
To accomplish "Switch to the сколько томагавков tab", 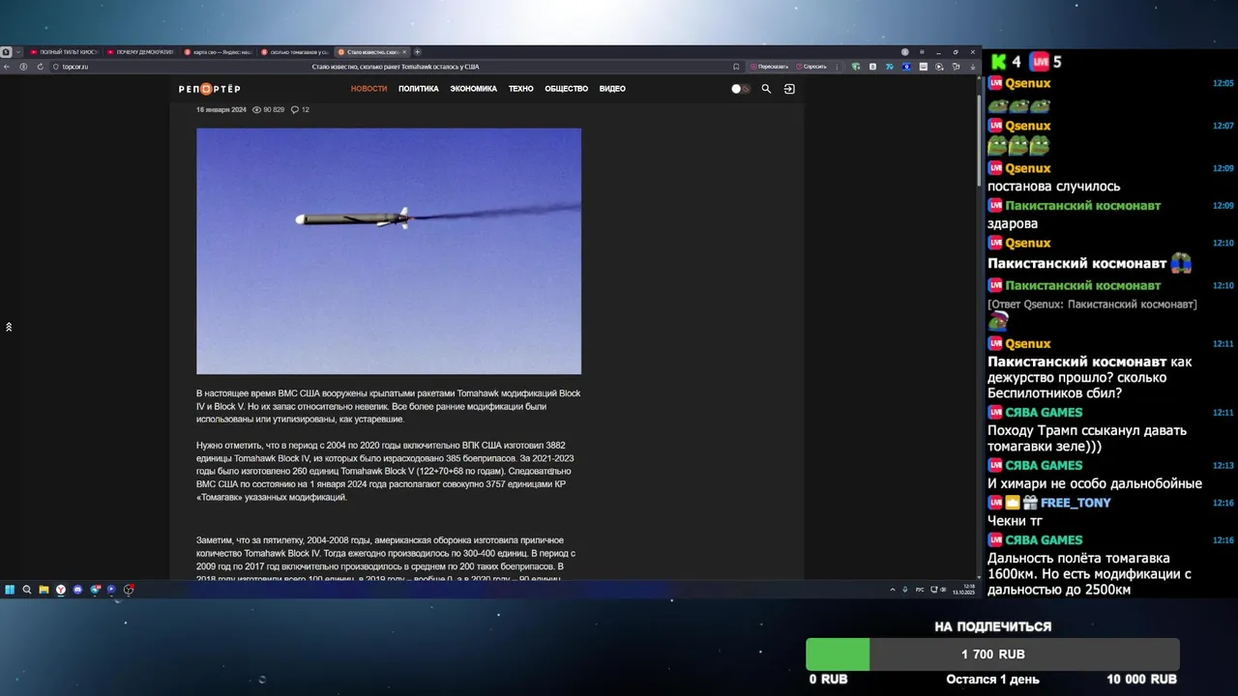I will point(295,52).
